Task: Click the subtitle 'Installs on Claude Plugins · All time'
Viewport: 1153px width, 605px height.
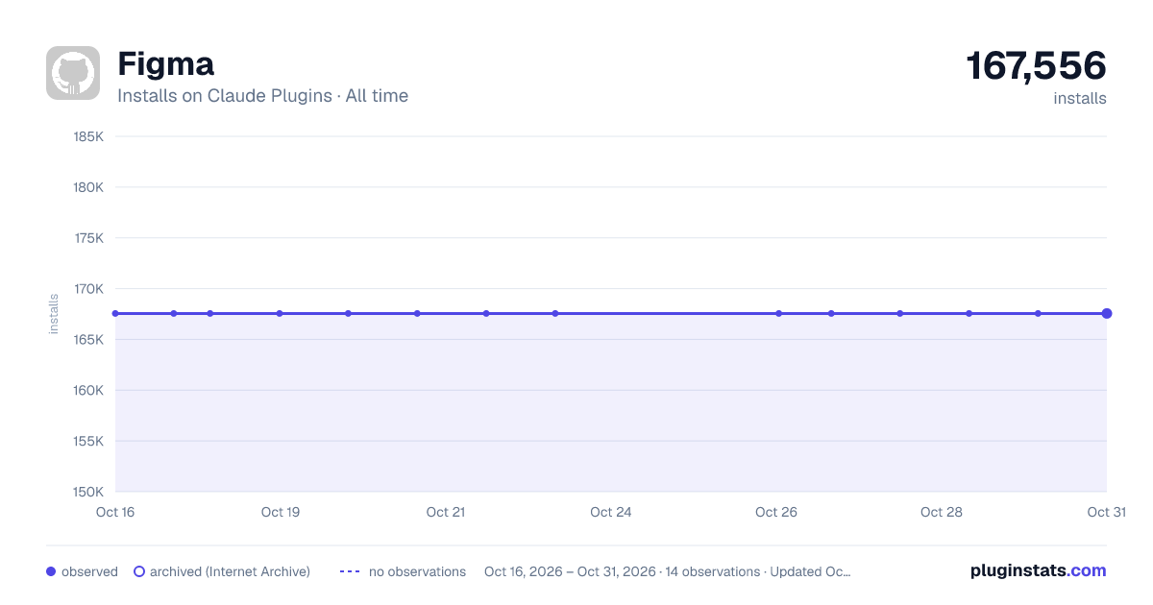Action: [262, 96]
